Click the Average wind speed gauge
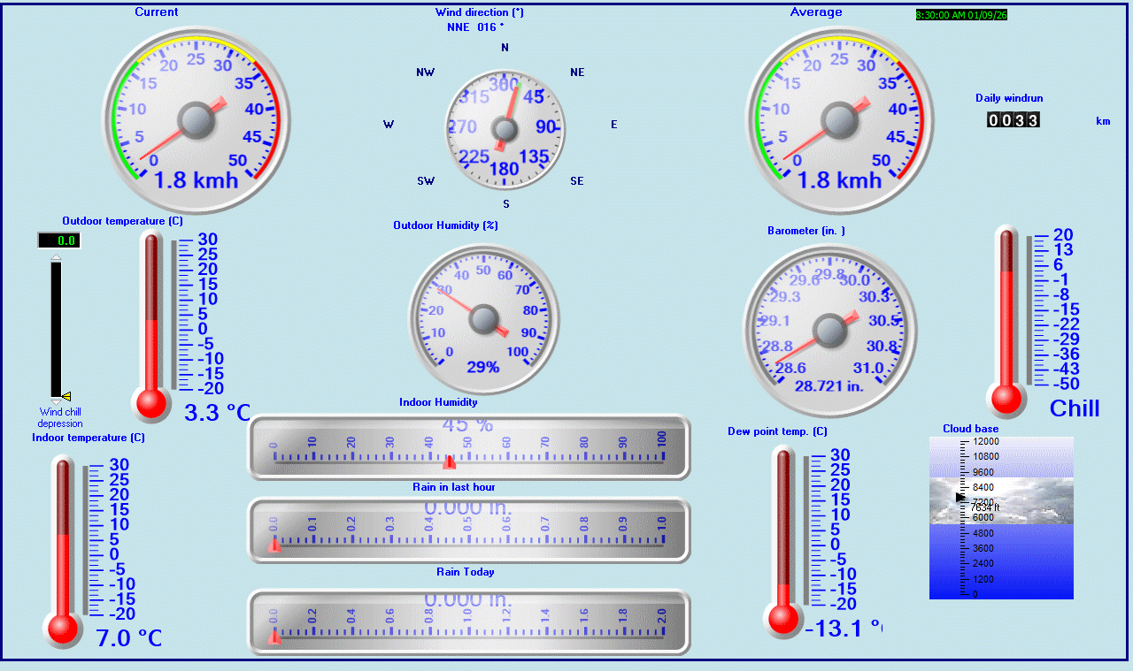 point(838,119)
